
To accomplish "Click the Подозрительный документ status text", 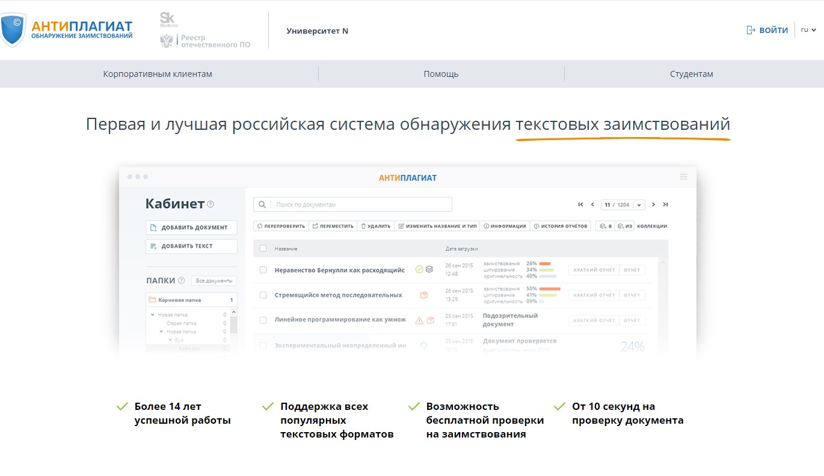I will pos(511,320).
